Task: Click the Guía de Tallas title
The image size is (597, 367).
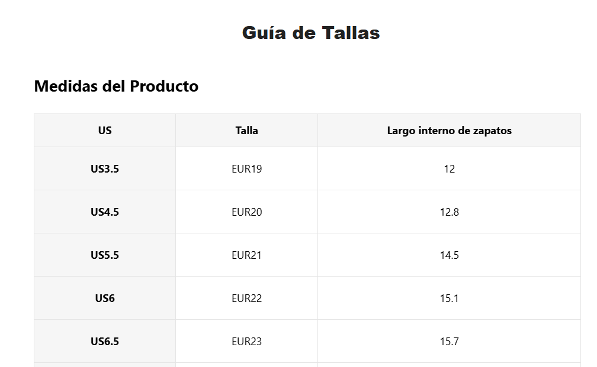Action: point(311,33)
